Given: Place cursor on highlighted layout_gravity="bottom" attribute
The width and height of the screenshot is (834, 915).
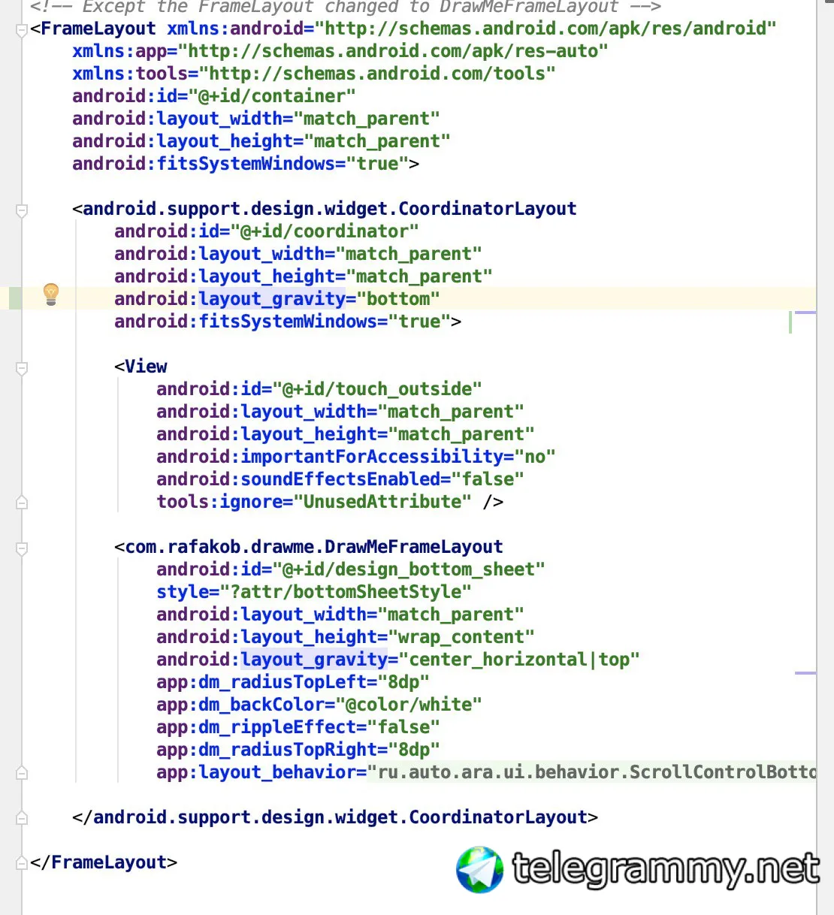Looking at the screenshot, I should [x=276, y=299].
